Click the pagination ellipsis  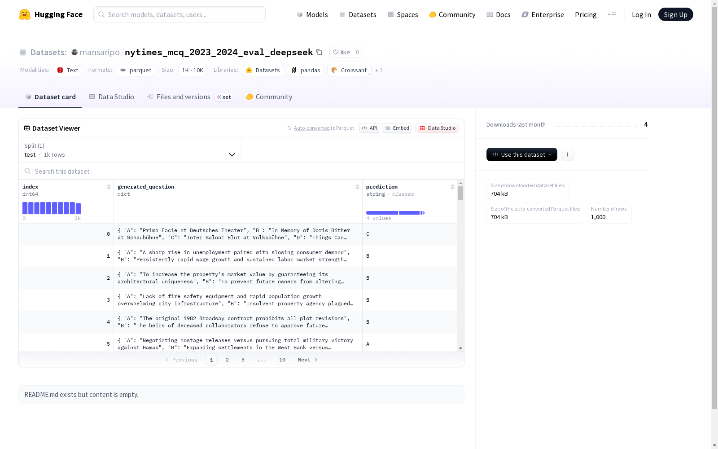(x=262, y=360)
